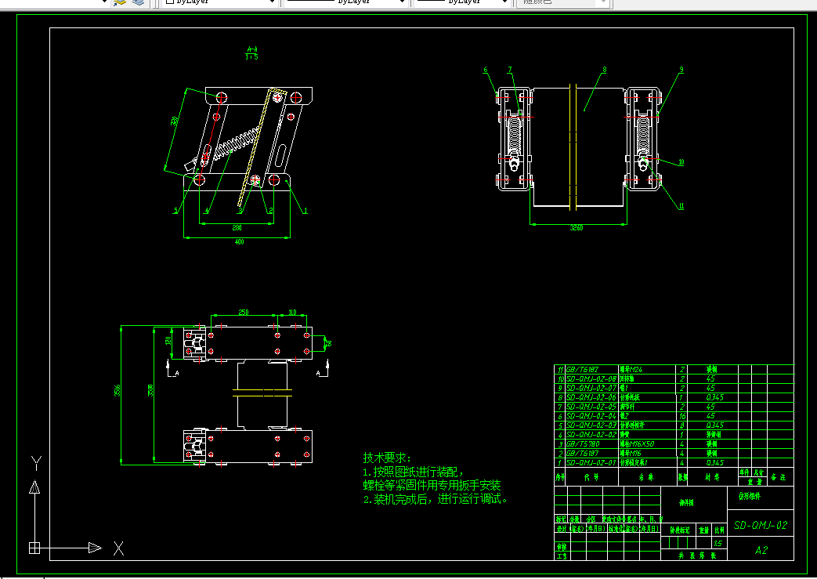Select left section marker A in plan view
The height and width of the screenshot is (579, 817).
(176, 373)
